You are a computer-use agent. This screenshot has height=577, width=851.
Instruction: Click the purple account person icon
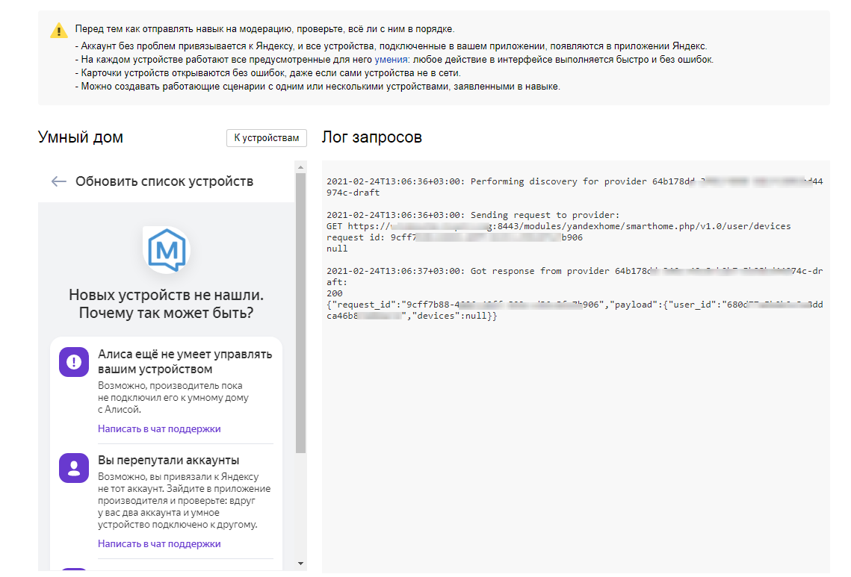click(x=74, y=468)
